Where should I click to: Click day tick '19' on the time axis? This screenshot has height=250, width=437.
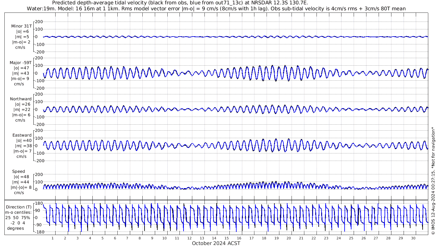276,238
